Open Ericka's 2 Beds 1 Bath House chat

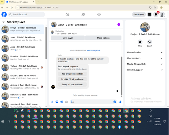[23, 77]
